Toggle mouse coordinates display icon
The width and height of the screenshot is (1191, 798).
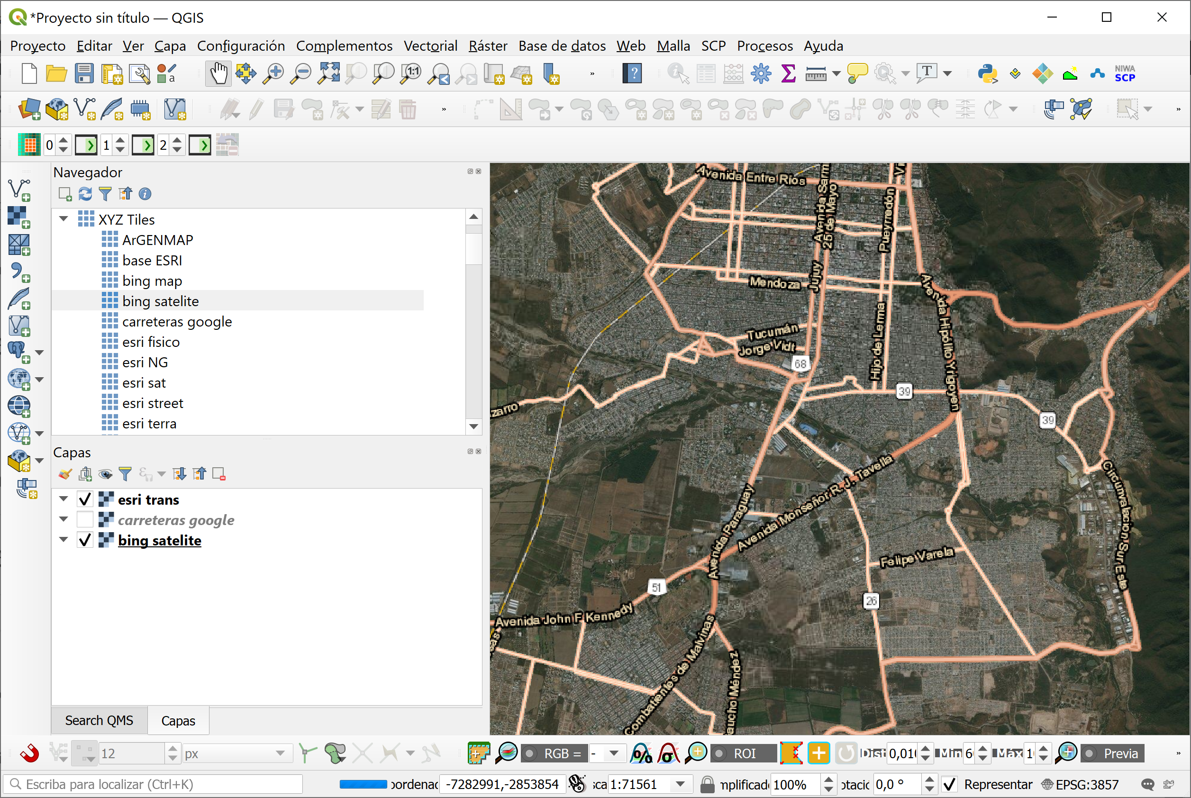coord(577,784)
